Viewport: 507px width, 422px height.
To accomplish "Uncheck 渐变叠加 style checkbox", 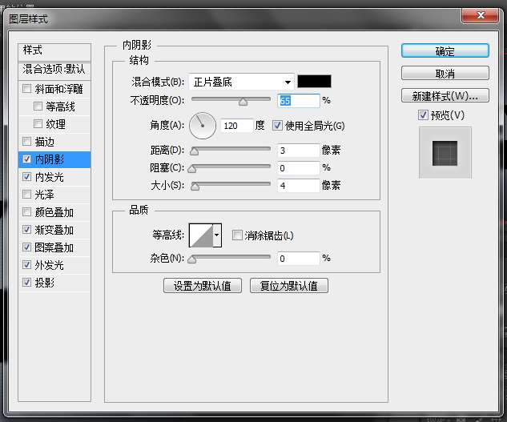I will point(27,230).
